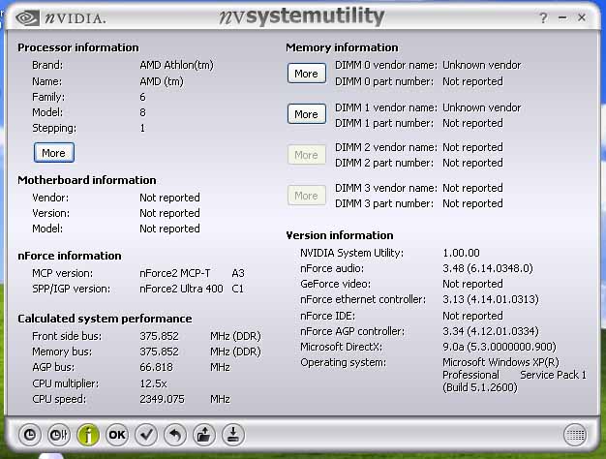Select the 'Motherboard information' heading
Screen dimensions: 606x459
[x=87, y=180]
